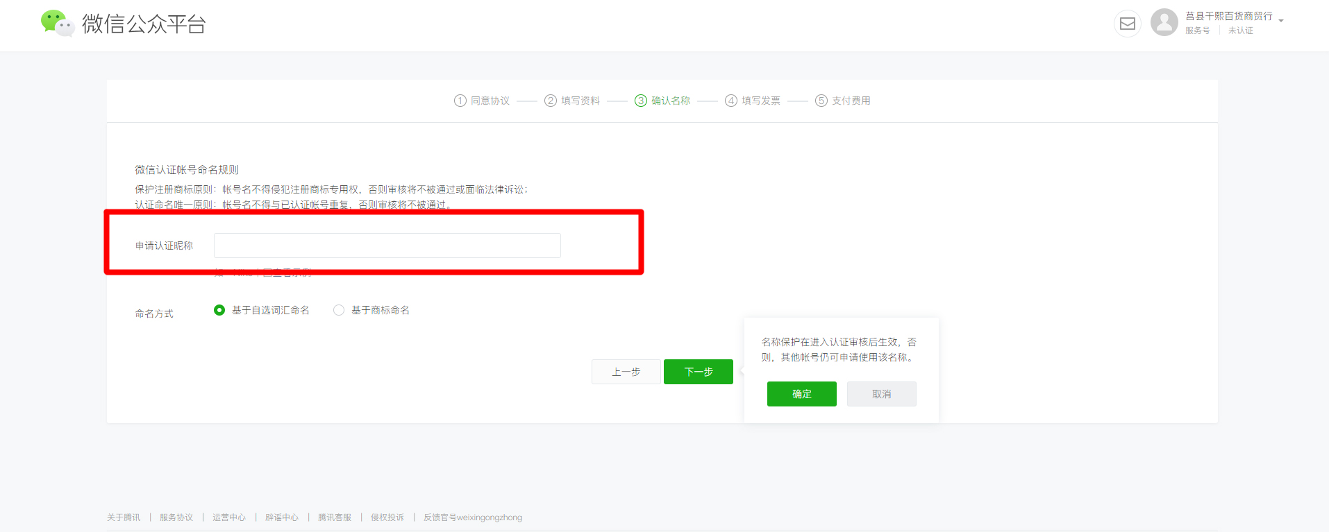1329x532 pixels.
Task: Select step 5 支付费用
Action: (843, 101)
